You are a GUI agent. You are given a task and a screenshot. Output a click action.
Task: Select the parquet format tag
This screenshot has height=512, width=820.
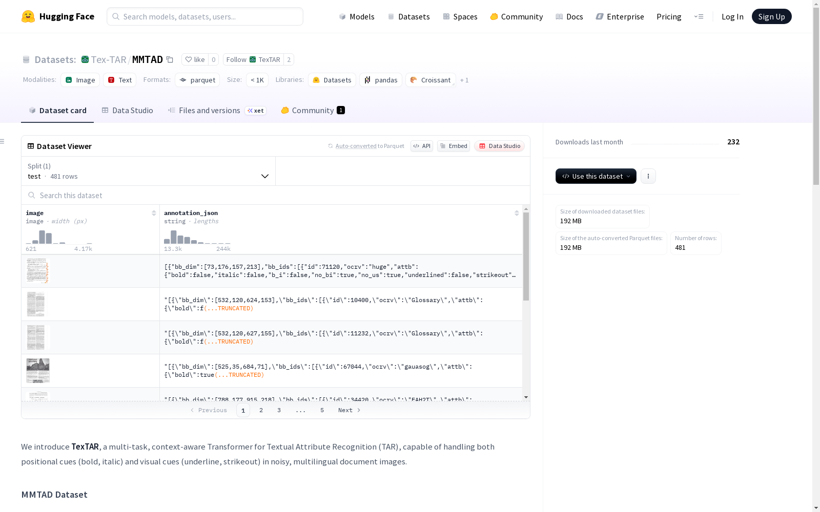pyautogui.click(x=197, y=80)
